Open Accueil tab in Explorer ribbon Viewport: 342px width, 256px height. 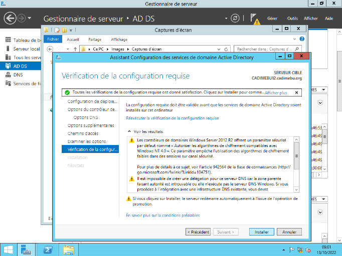tap(73, 39)
